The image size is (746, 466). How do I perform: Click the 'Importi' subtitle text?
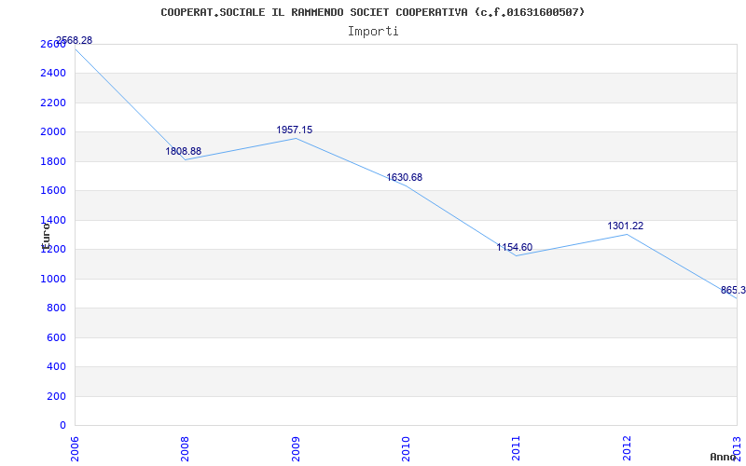373,31
